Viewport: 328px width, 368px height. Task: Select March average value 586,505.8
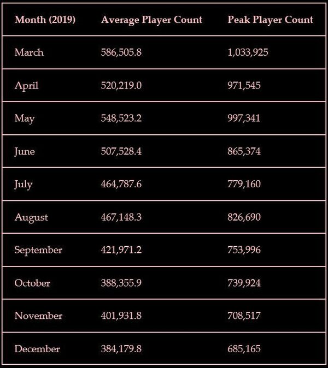(121, 52)
